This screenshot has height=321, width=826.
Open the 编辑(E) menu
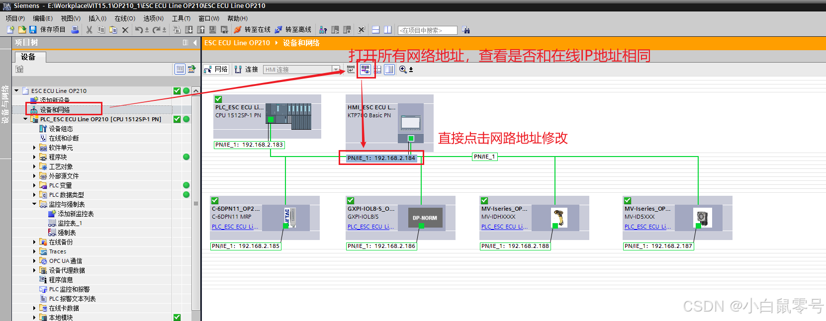(x=43, y=18)
